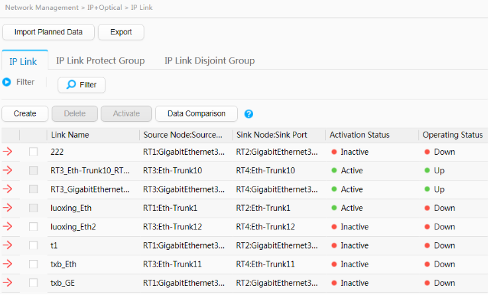Check the checkbox for link 222
489x295 pixels.
[x=34, y=152]
